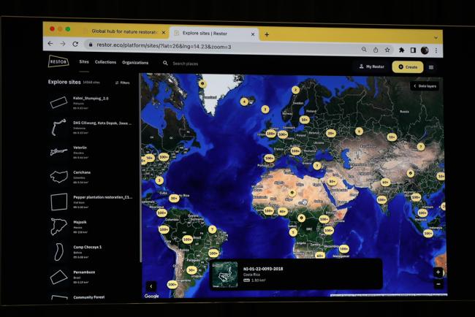The height and width of the screenshot is (317, 475).
Task: Open the Chrome tab search dropdown arrow
Action: click(x=436, y=38)
